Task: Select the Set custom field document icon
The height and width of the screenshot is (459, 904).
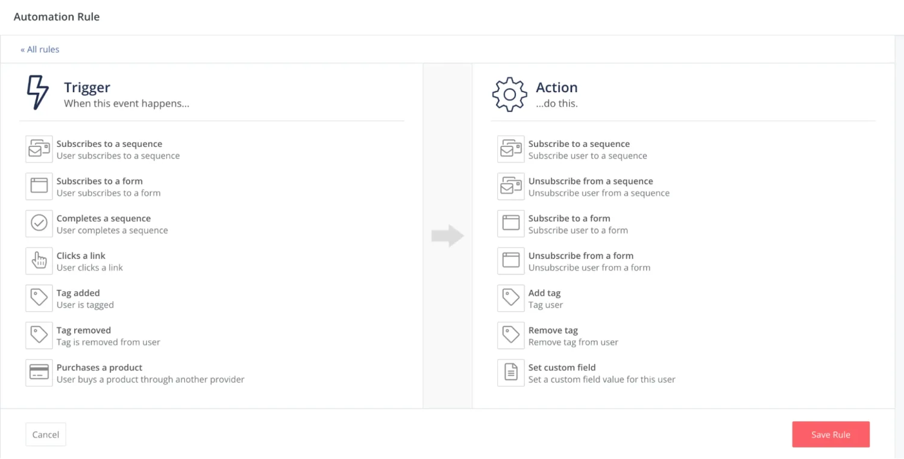Action: [511, 373]
